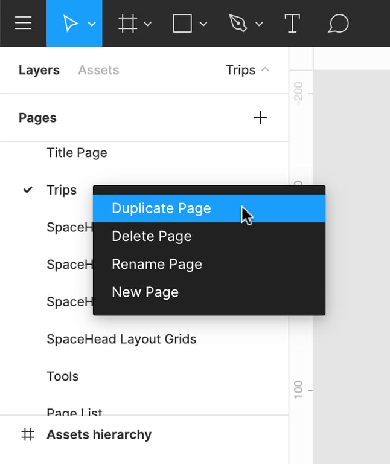This screenshot has width=390, height=464.
Task: Choose New Page from context menu
Action: pos(145,292)
